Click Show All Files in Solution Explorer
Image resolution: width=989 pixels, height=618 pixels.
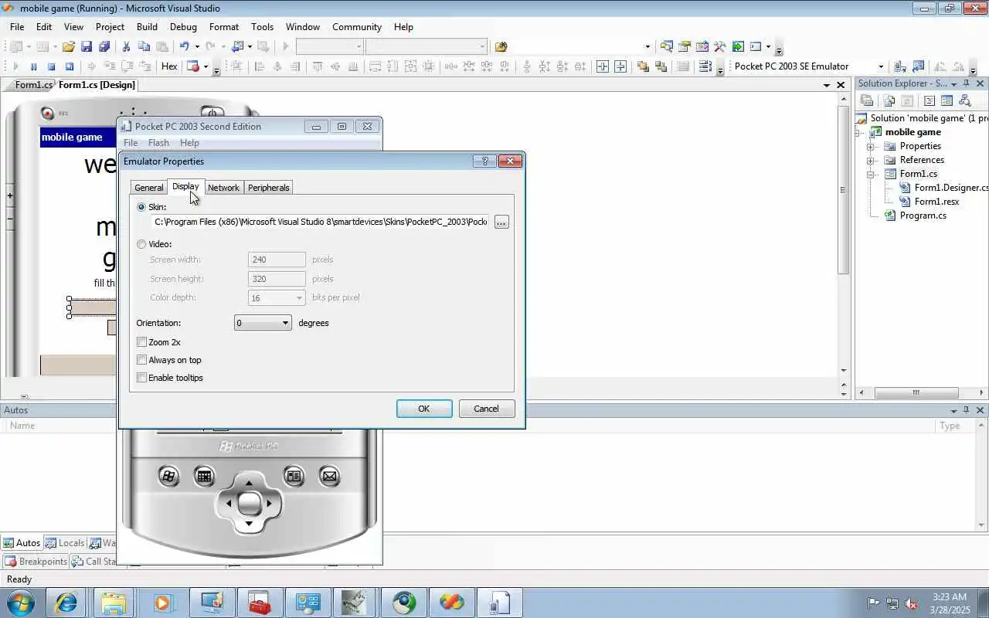click(889, 100)
